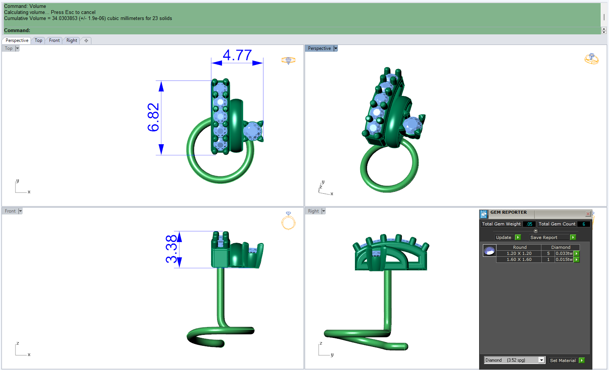Open the Diamond material dropdown

[515, 360]
